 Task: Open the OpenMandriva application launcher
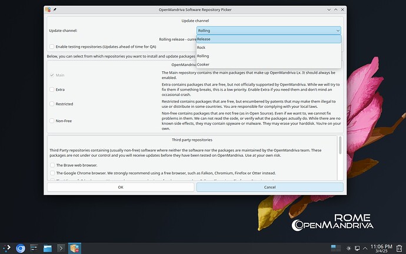[6, 248]
